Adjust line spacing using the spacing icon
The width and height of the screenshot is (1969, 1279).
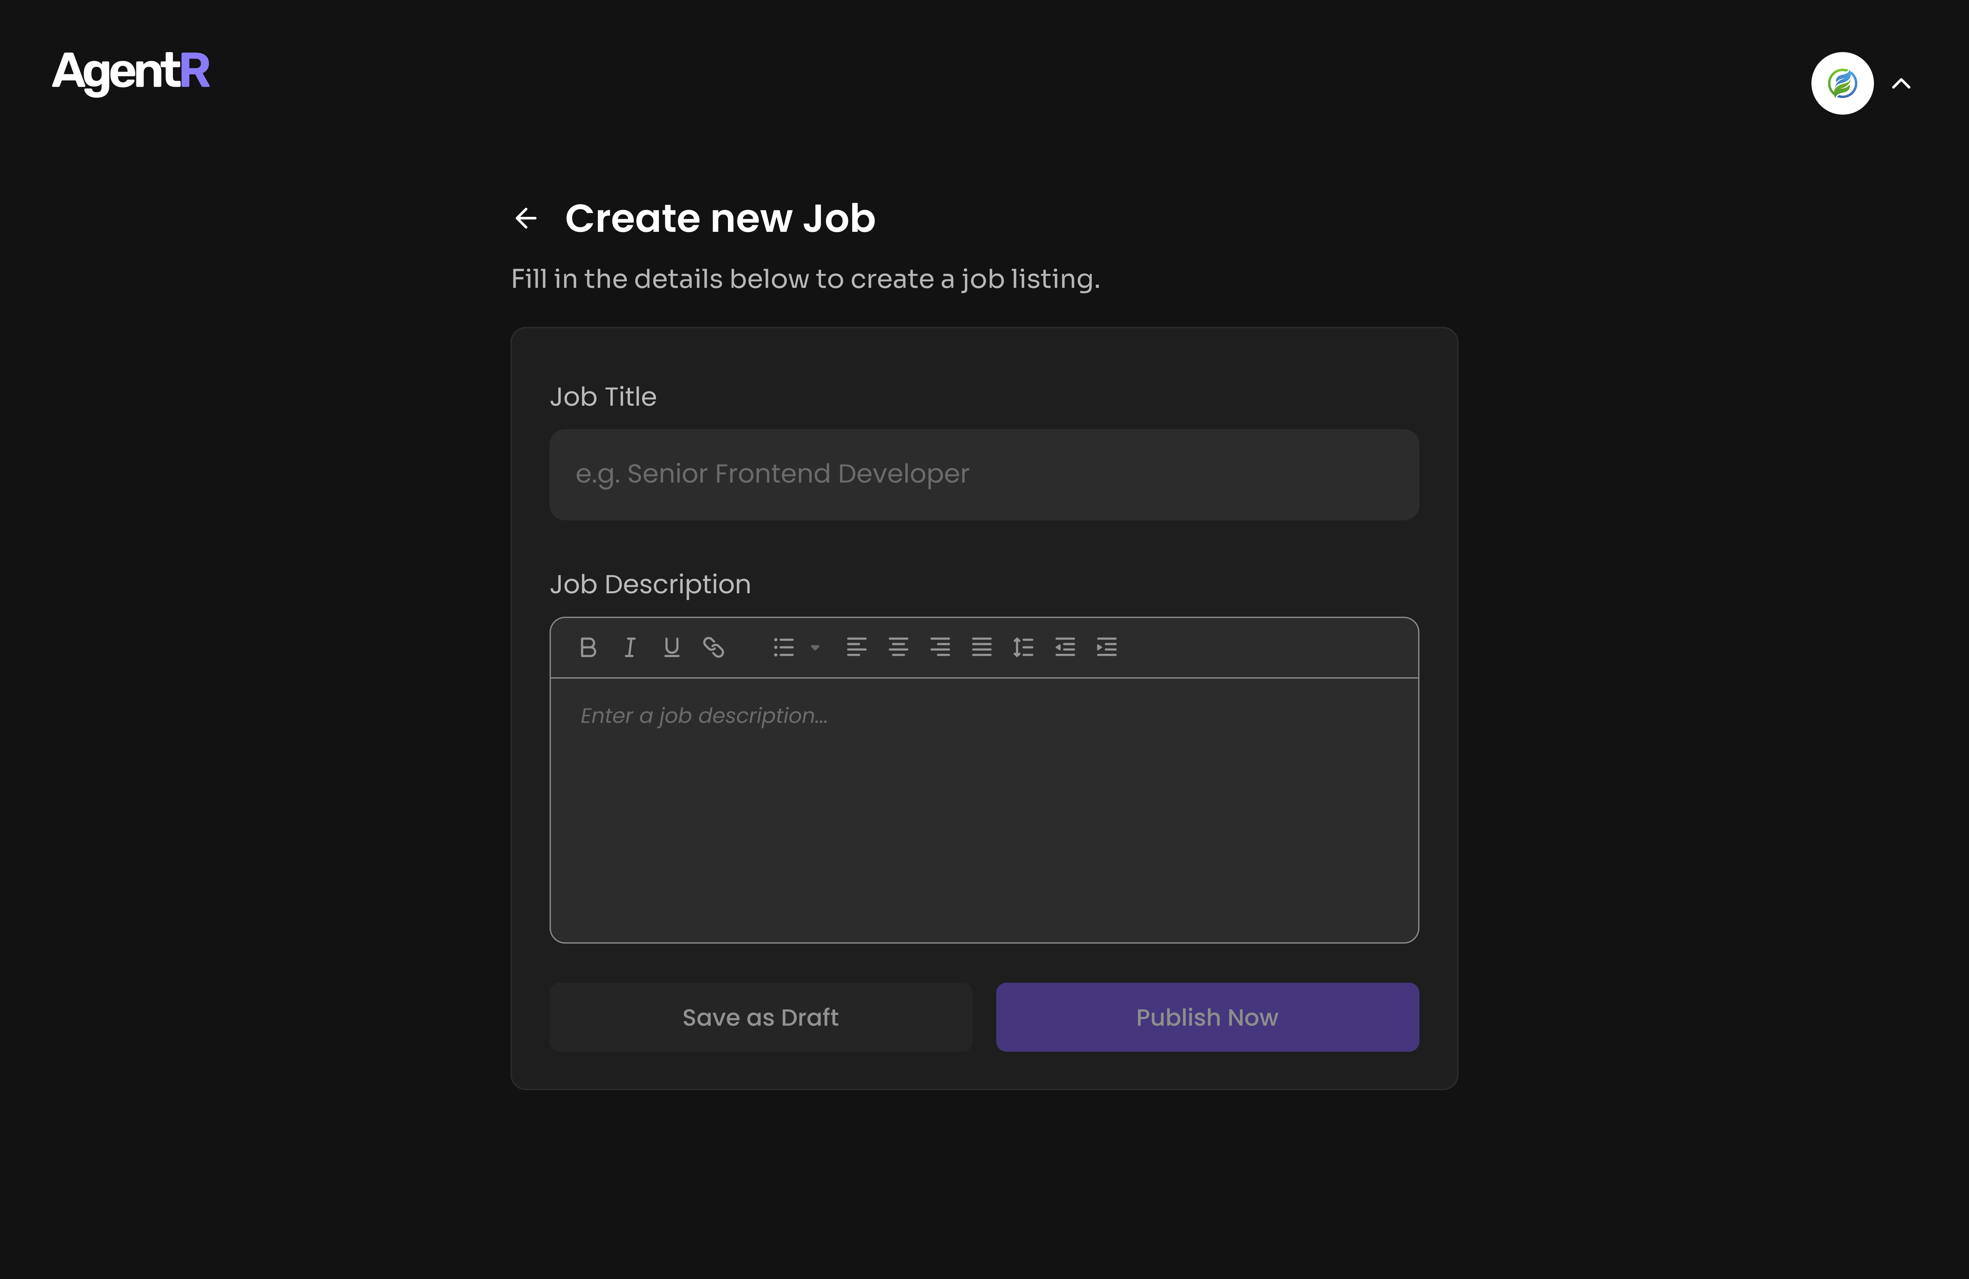(x=1023, y=647)
